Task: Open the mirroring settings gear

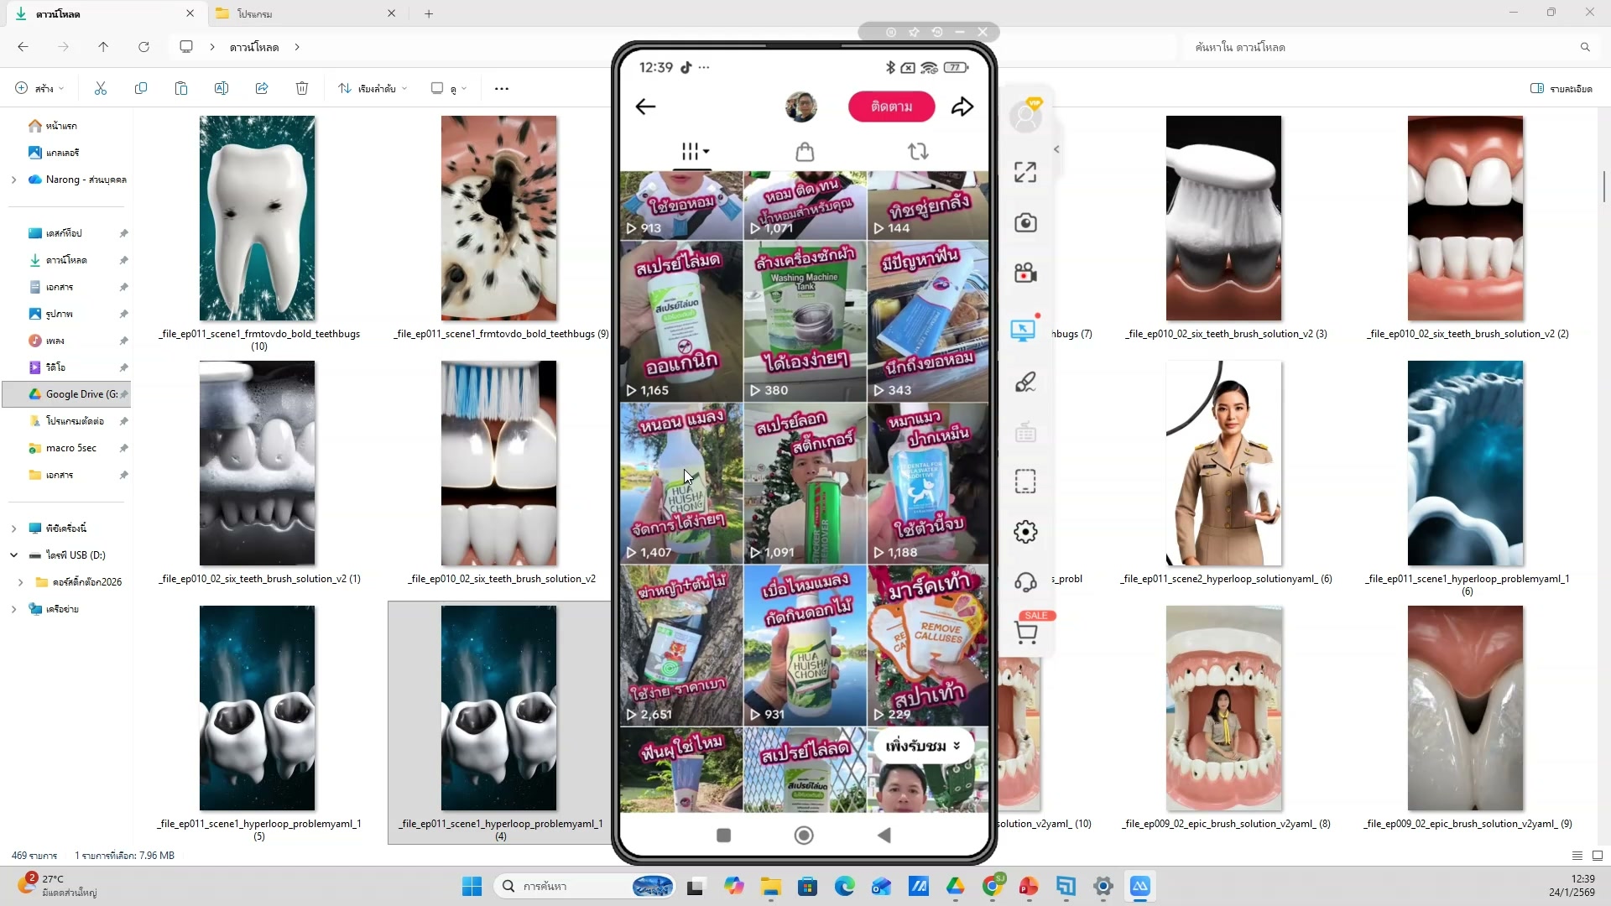Action: pyautogui.click(x=1024, y=531)
